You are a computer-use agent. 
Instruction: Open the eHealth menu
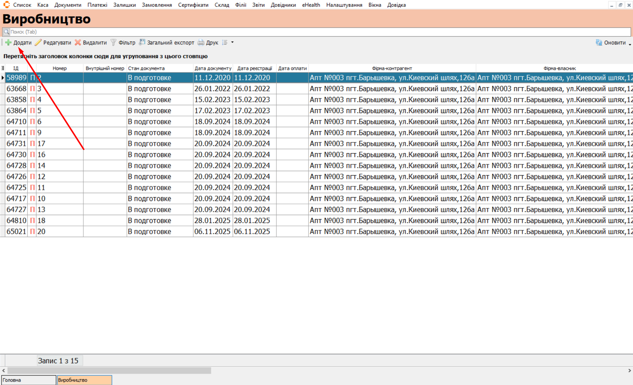pyautogui.click(x=311, y=5)
